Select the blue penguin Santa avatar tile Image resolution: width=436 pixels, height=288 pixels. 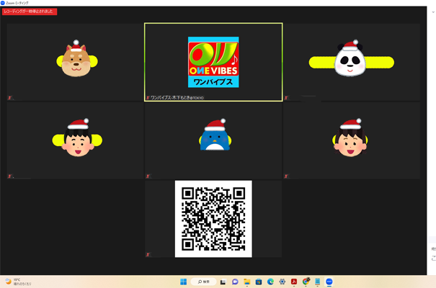pos(213,140)
